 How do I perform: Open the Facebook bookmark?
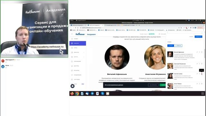(151, 30)
